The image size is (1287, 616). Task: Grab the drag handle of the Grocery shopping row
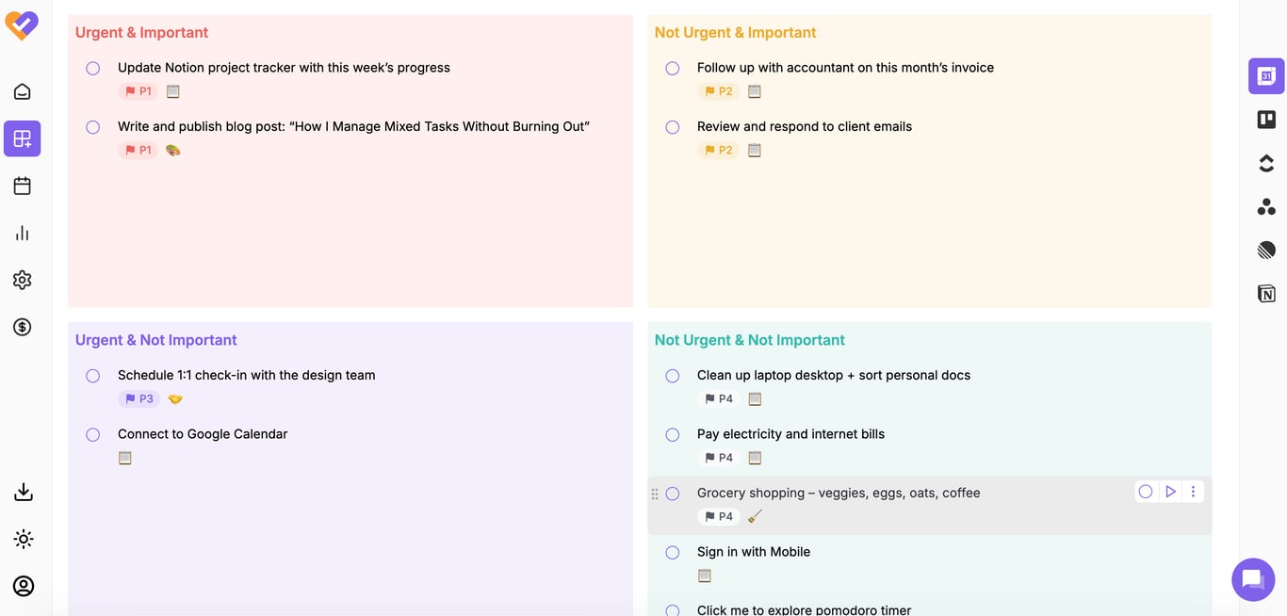pos(654,493)
